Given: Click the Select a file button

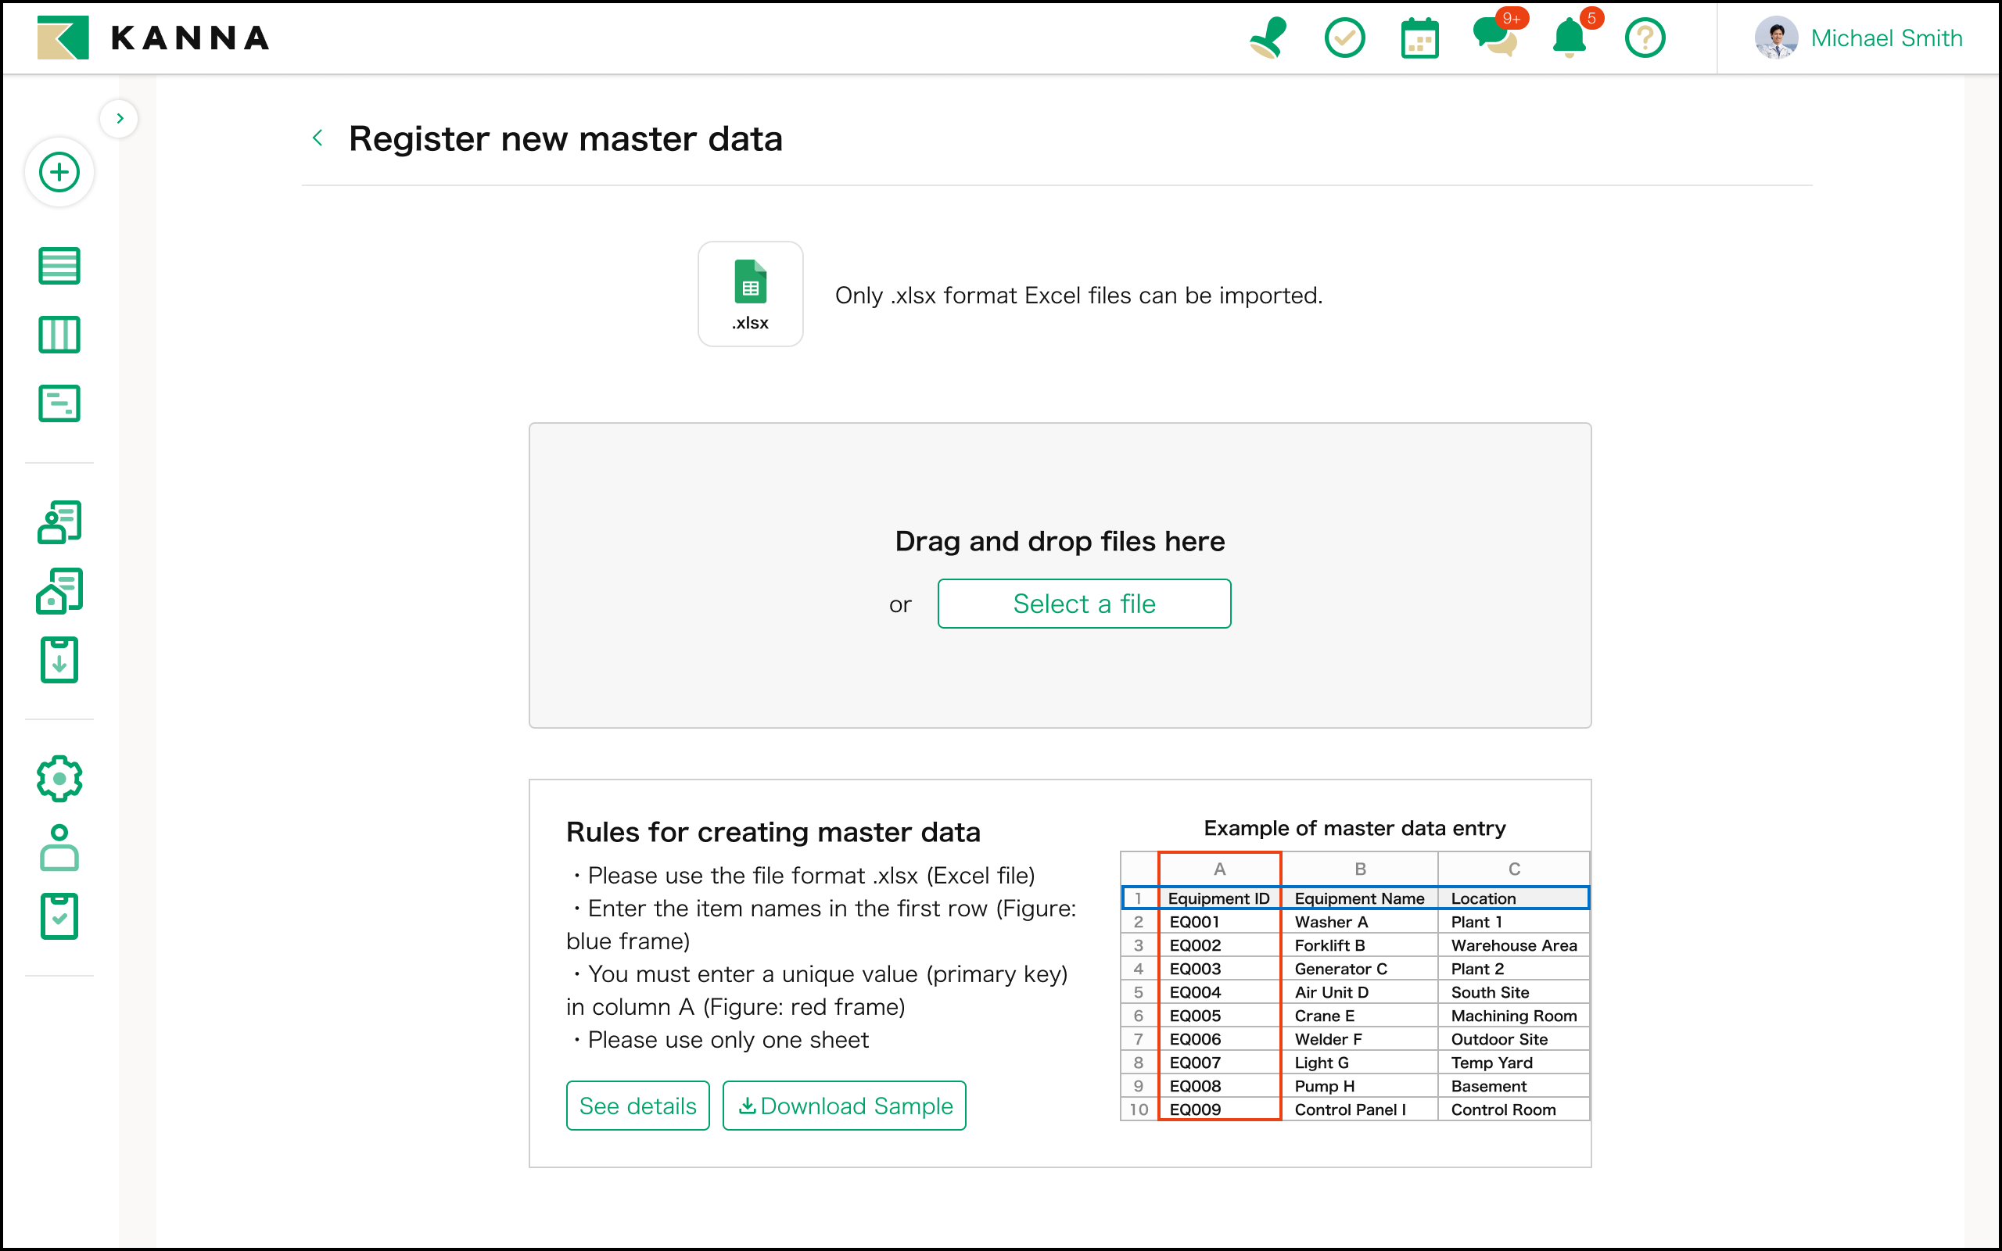Looking at the screenshot, I should click(x=1084, y=604).
